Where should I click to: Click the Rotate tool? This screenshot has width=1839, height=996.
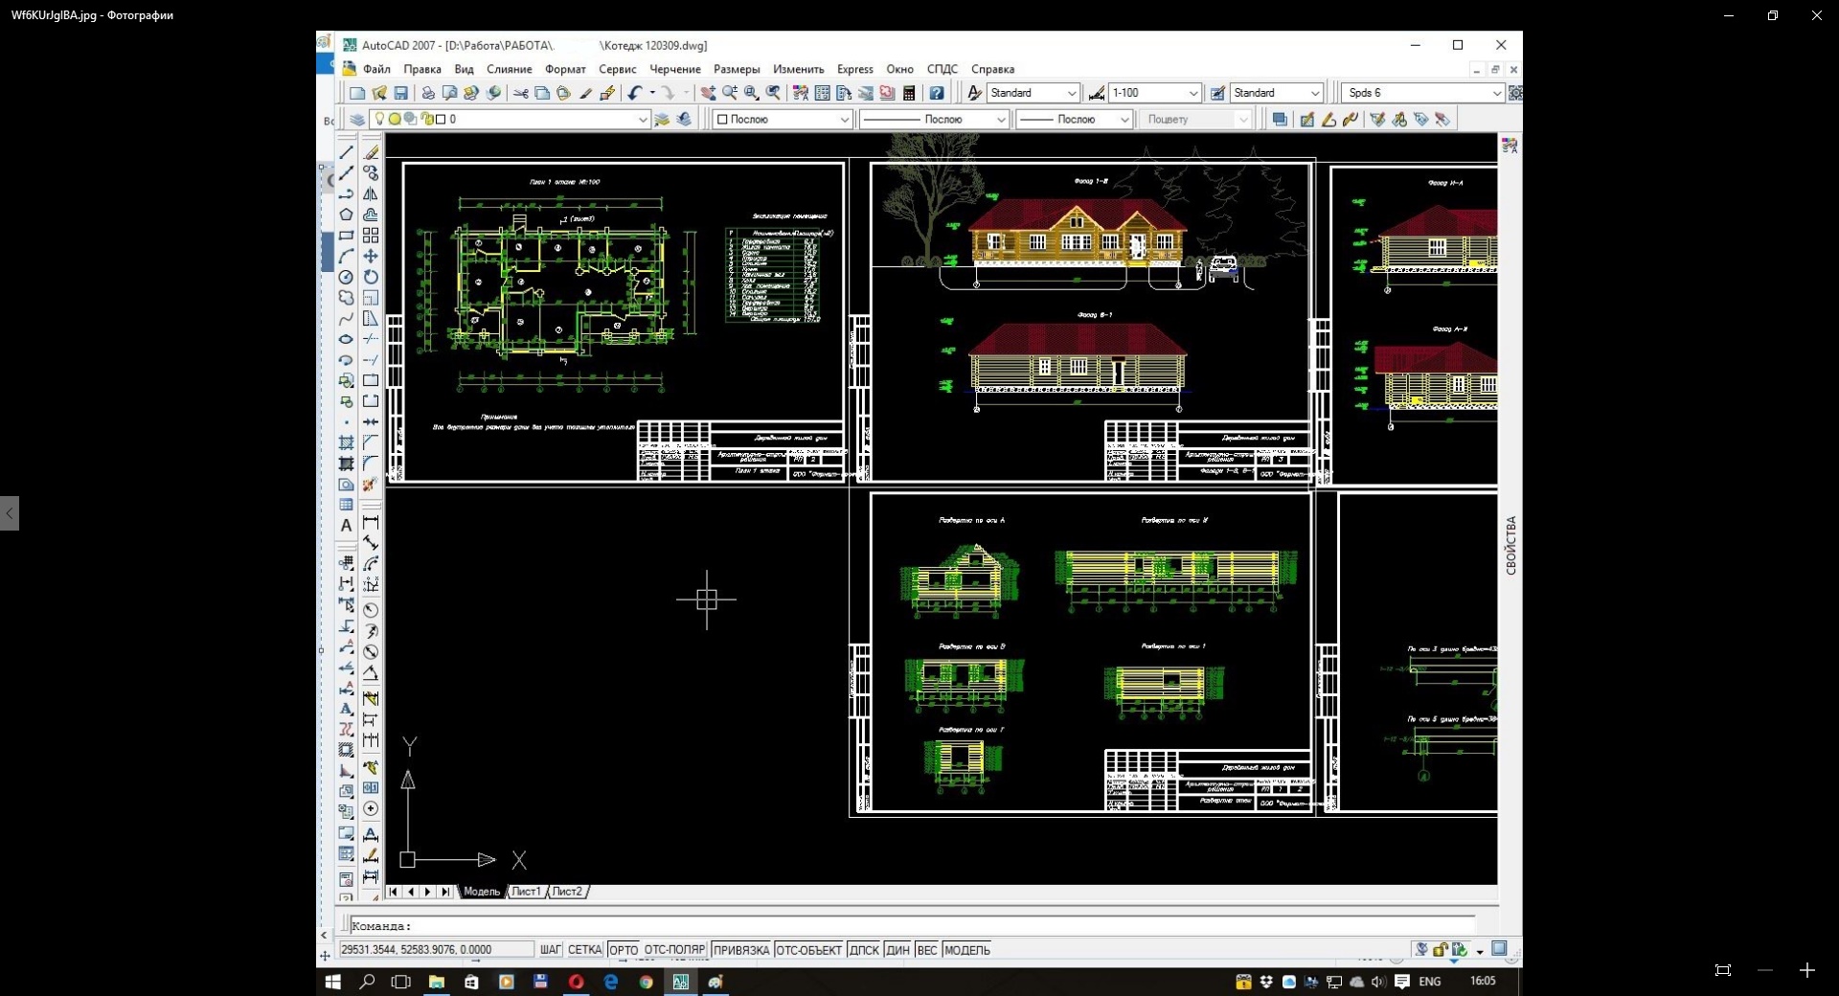[x=371, y=277]
